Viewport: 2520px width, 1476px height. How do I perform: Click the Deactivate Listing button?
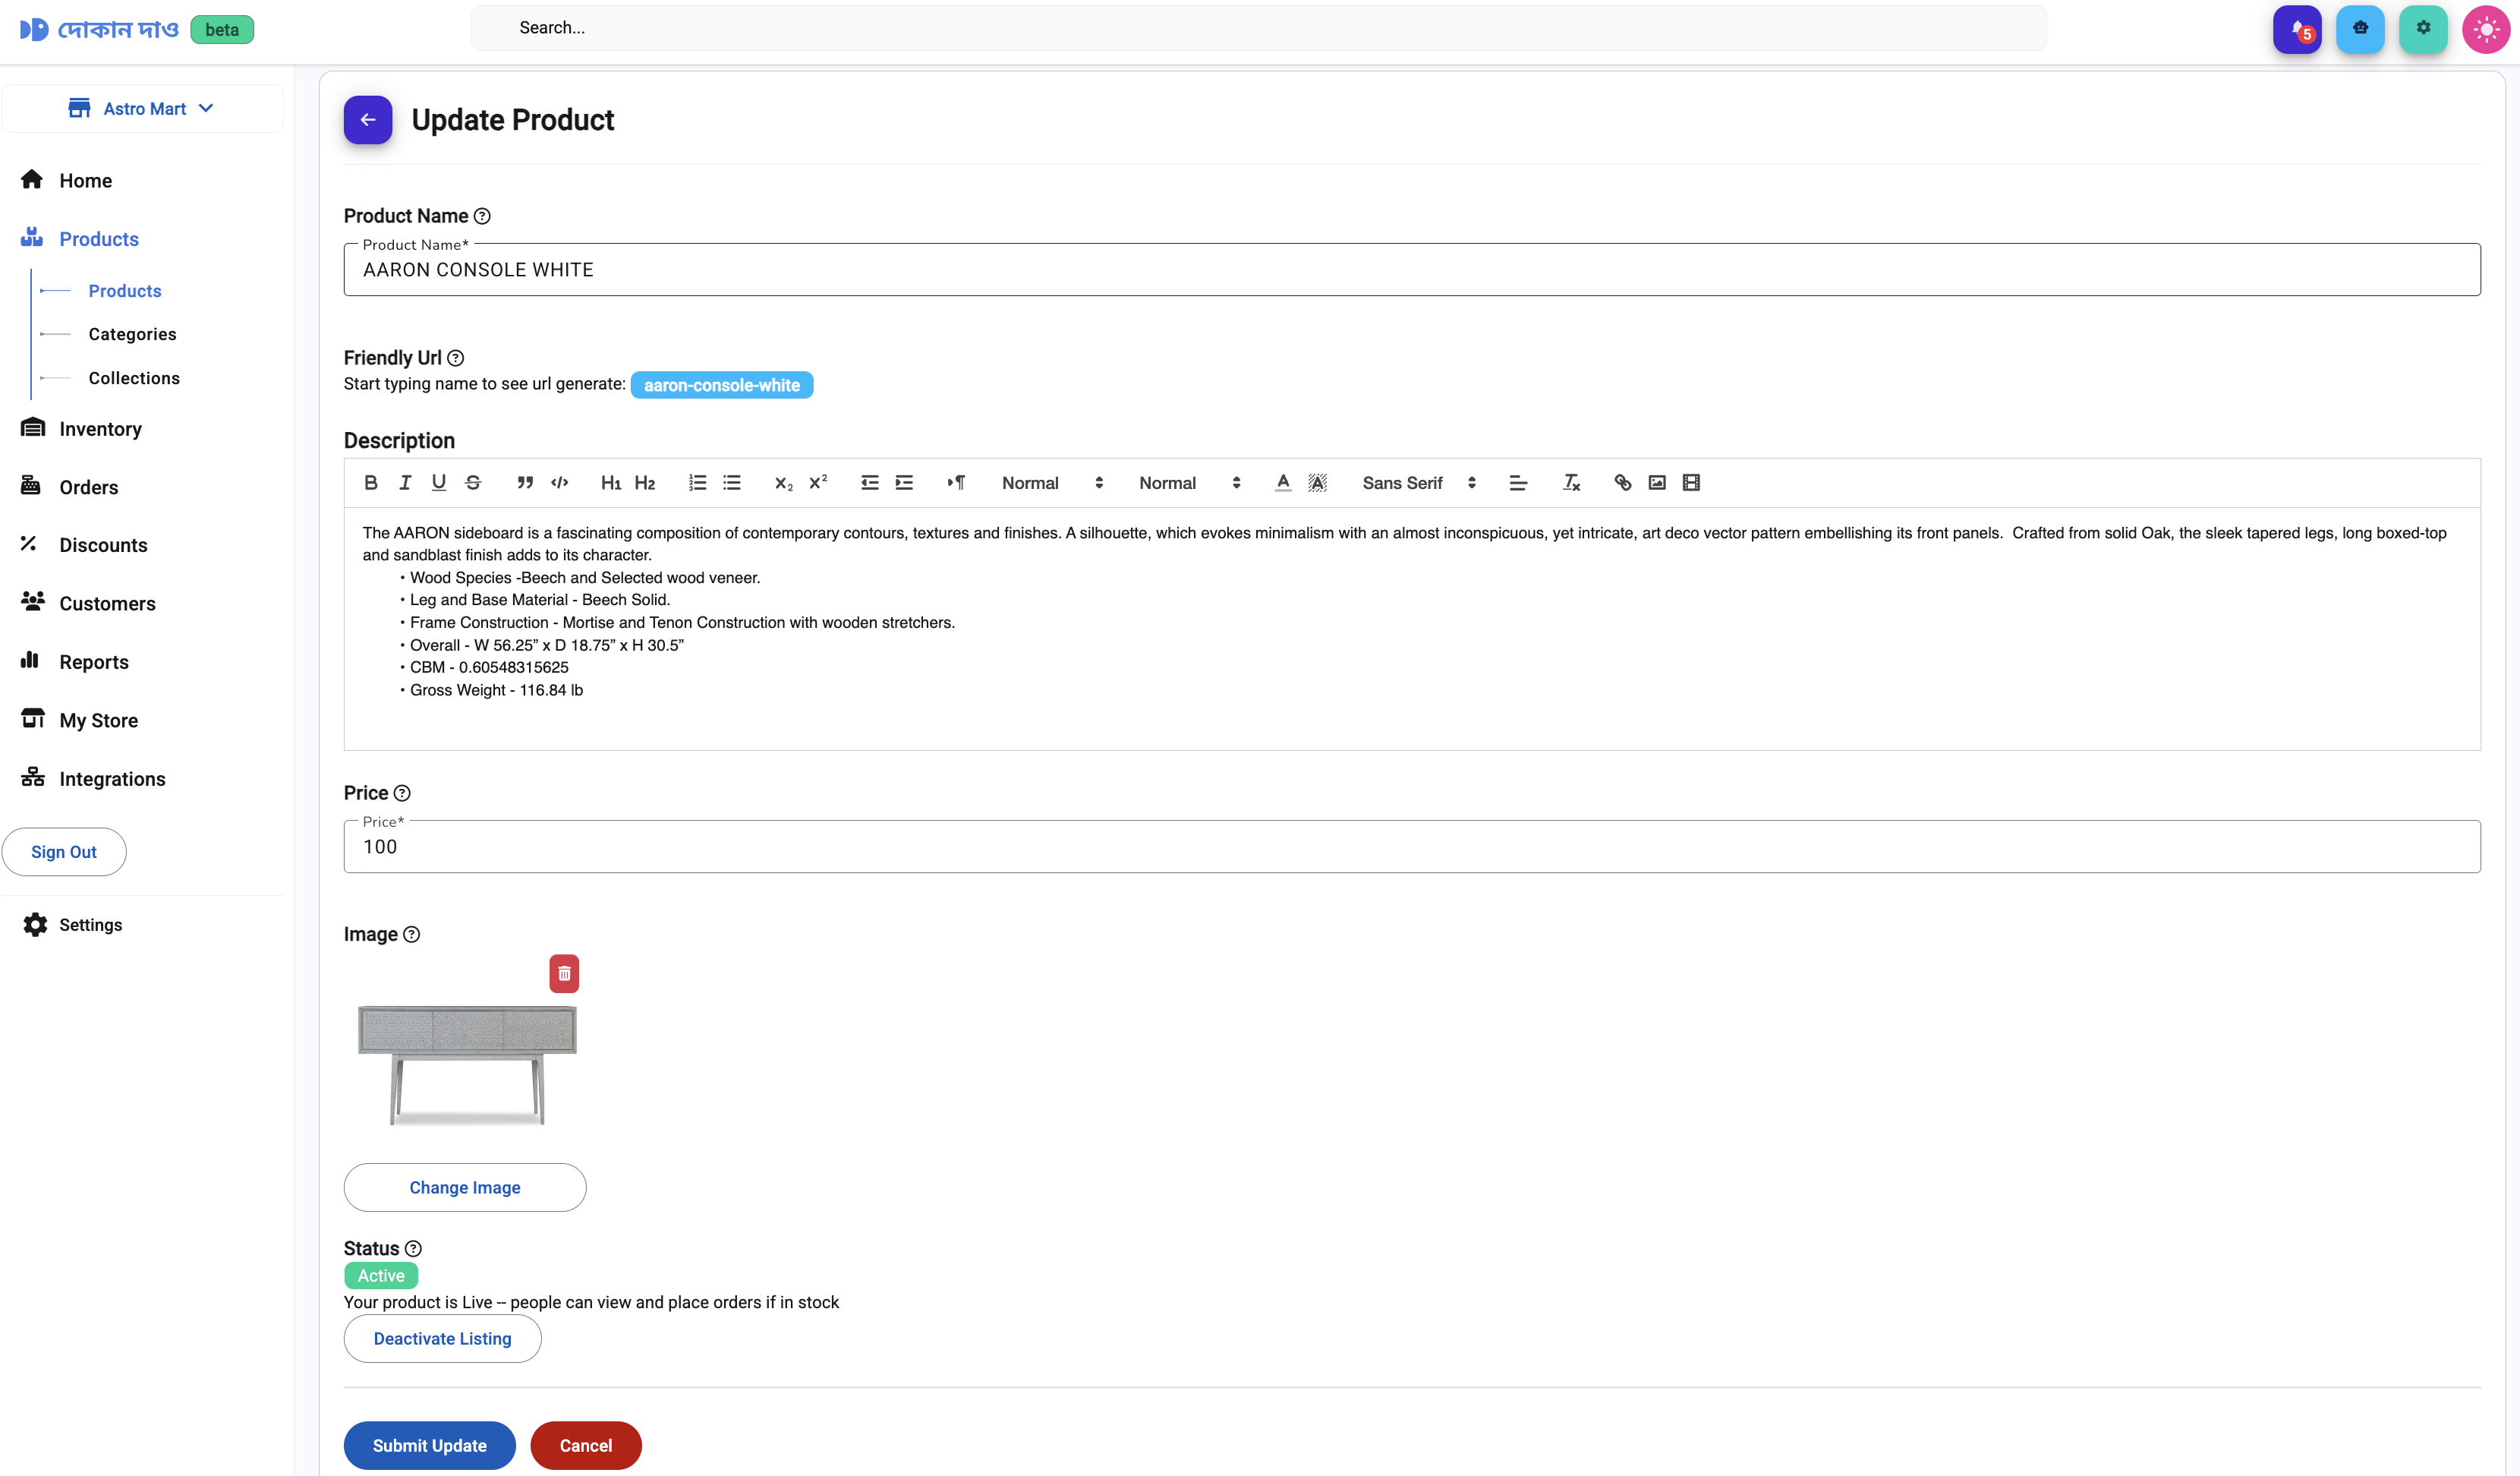point(442,1338)
